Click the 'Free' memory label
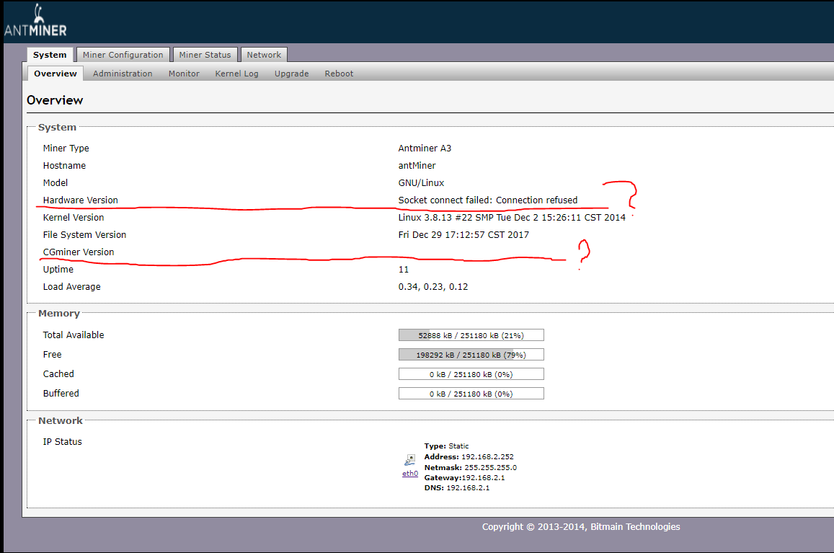The height and width of the screenshot is (553, 834). pos(52,355)
